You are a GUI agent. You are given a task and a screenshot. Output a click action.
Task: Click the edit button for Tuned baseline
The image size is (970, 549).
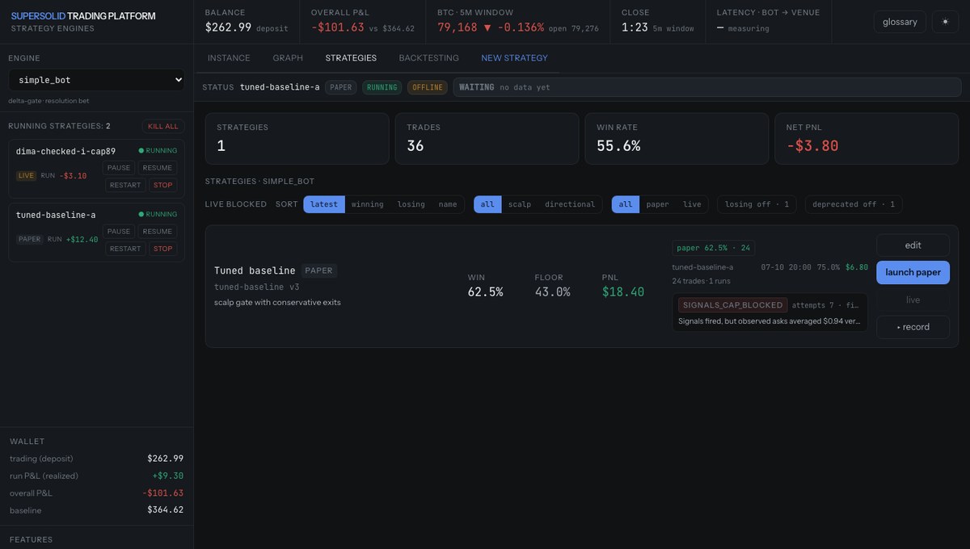(913, 245)
